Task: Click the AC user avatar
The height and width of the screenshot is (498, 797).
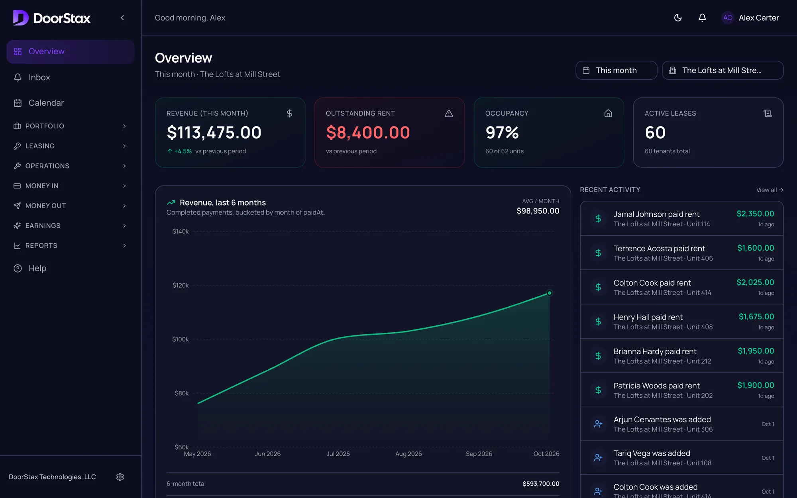Action: tap(728, 18)
